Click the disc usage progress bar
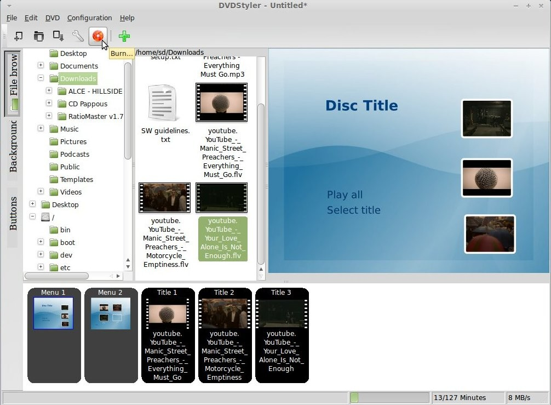Viewport: 551px width, 405px height. pyautogui.click(x=390, y=398)
